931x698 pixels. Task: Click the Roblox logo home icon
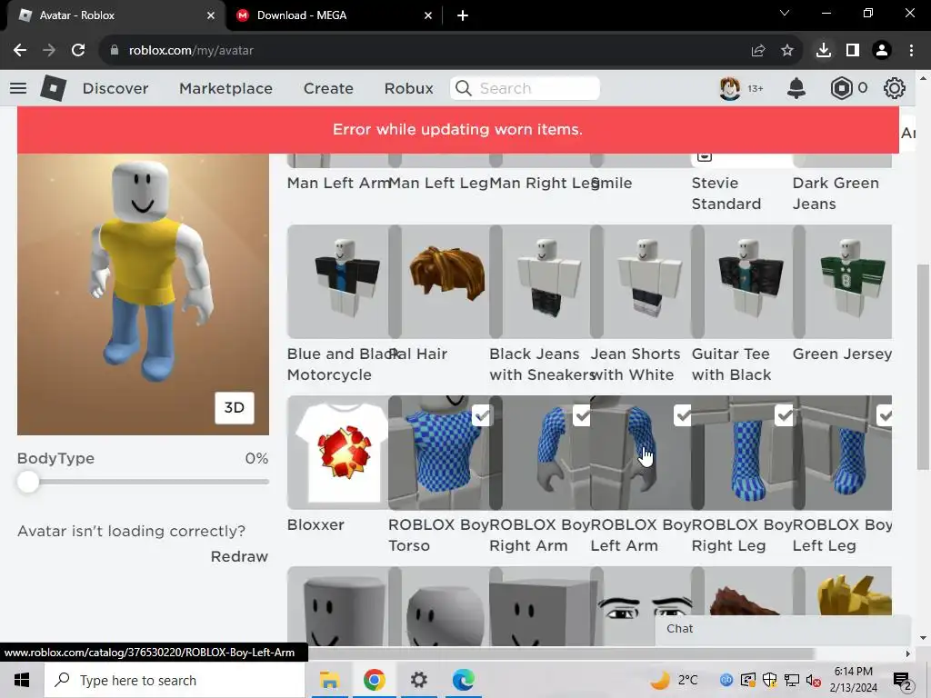(53, 88)
